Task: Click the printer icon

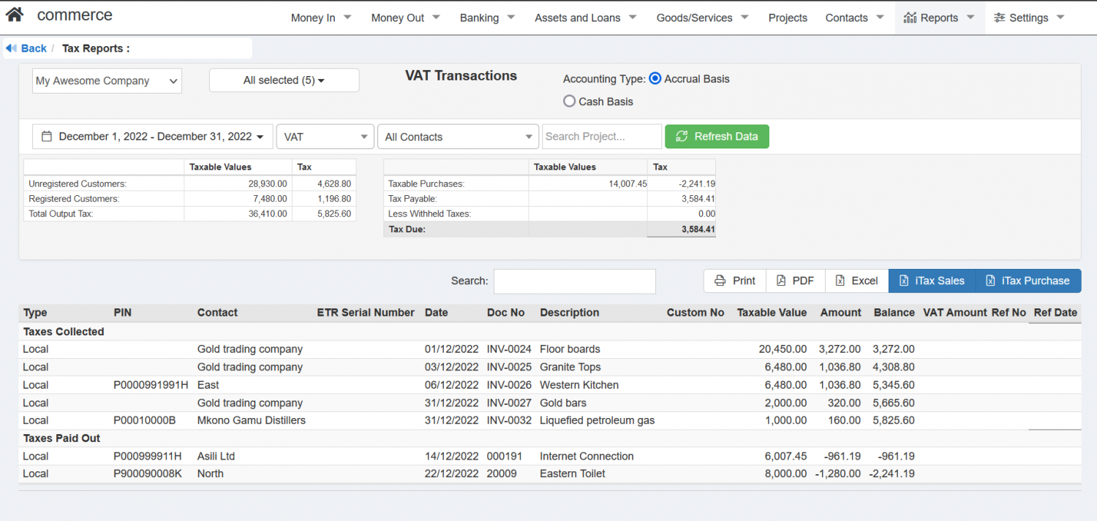Action: (720, 281)
